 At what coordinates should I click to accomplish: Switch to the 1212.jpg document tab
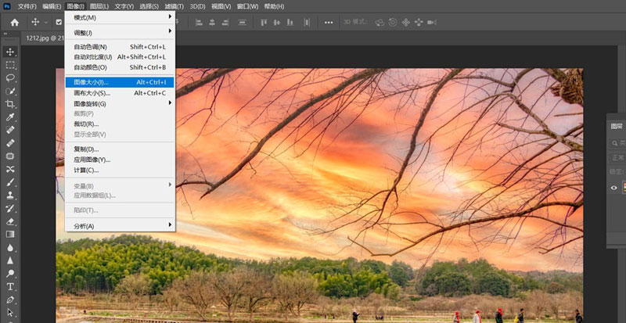tap(39, 37)
